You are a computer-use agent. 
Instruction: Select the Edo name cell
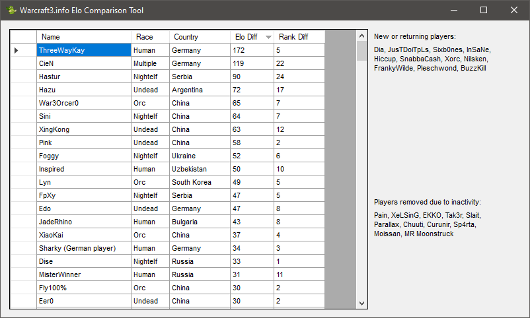pyautogui.click(x=84, y=208)
